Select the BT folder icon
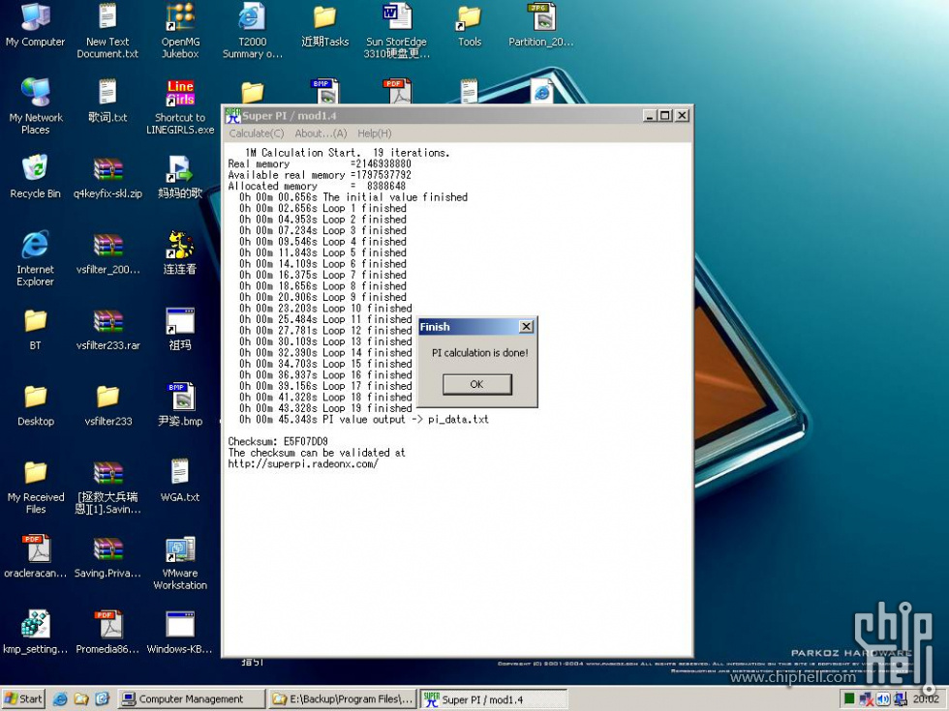This screenshot has width=949, height=711. [35, 329]
